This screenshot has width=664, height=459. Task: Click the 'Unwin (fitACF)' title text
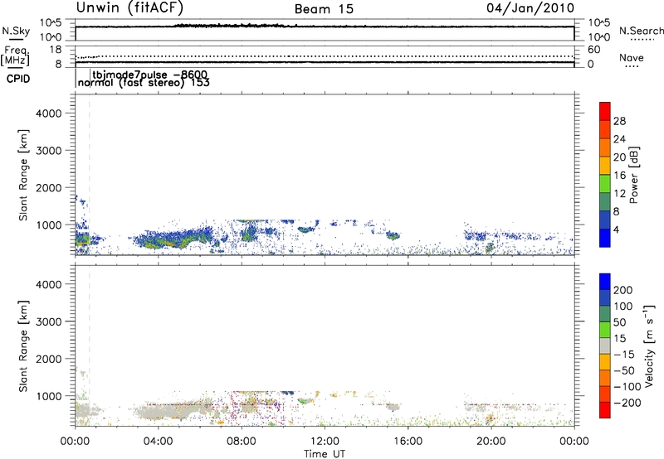click(x=129, y=8)
